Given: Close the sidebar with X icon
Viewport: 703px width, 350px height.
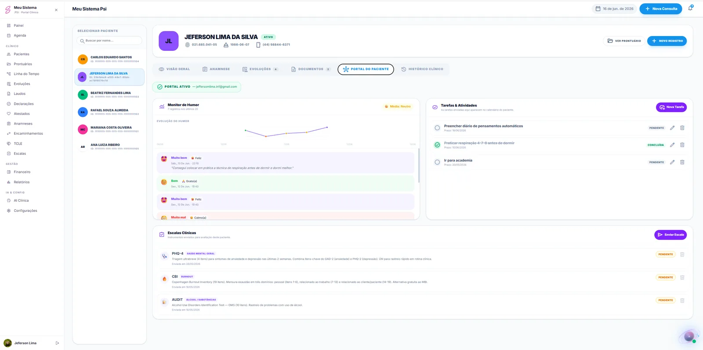Looking at the screenshot, I should pyautogui.click(x=56, y=10).
